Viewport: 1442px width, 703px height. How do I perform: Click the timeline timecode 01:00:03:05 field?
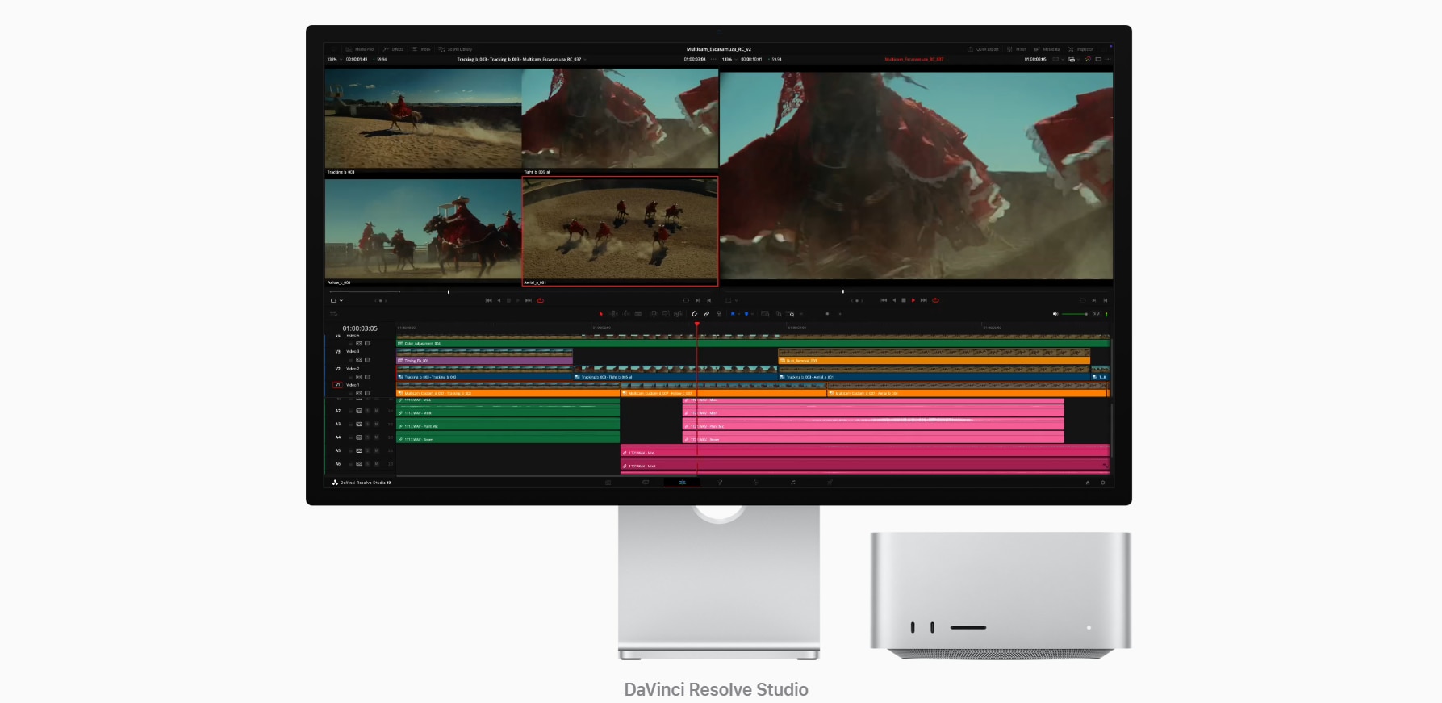[360, 328]
